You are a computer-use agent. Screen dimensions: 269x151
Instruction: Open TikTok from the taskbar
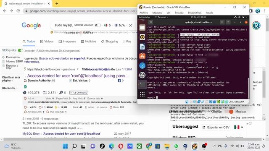[x=102, y=146]
